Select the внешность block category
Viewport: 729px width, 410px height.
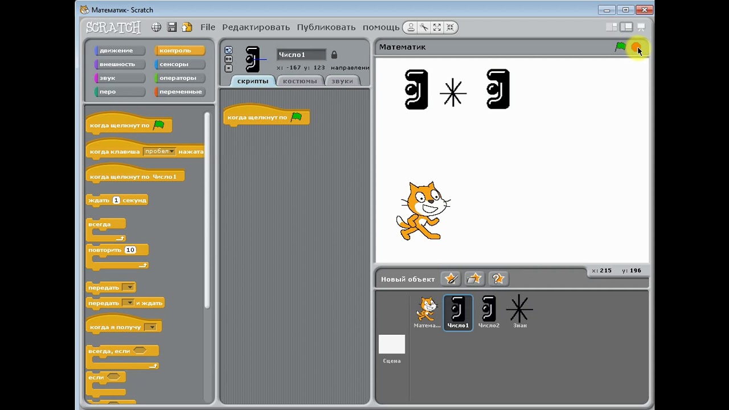click(x=120, y=64)
